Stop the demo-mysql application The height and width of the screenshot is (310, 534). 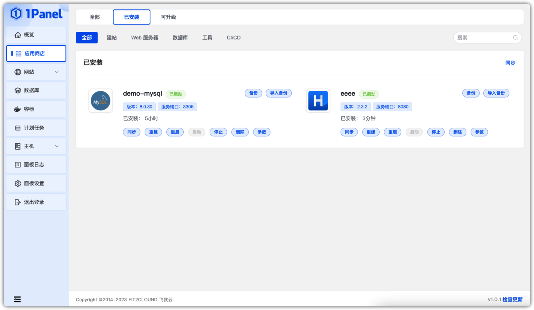coord(218,132)
